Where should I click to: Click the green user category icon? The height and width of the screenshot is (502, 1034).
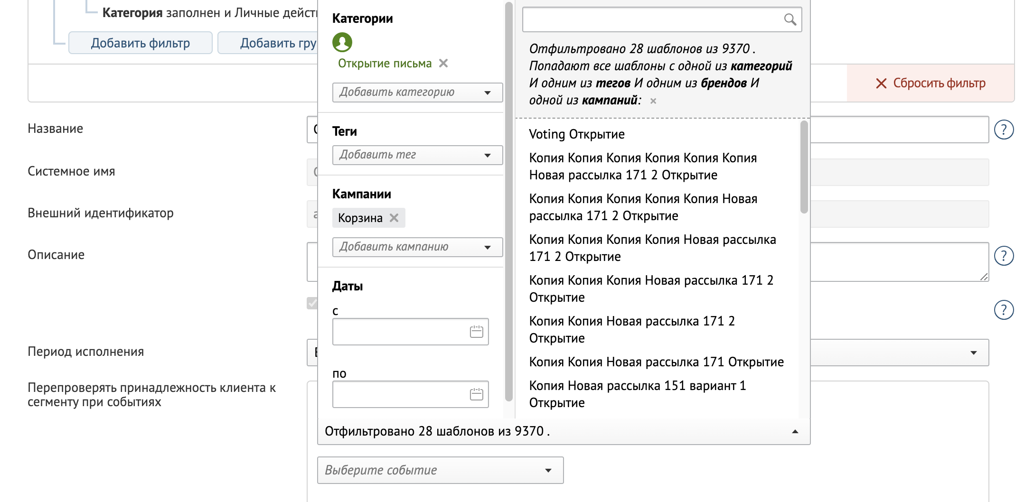coord(342,42)
